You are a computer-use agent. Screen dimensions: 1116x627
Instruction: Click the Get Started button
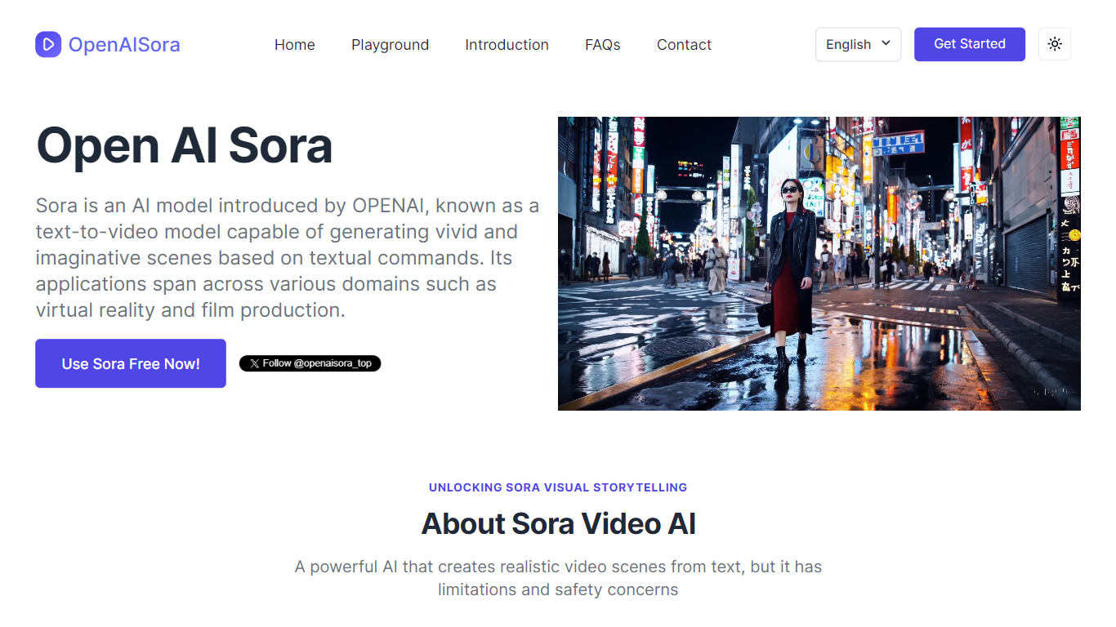point(970,44)
